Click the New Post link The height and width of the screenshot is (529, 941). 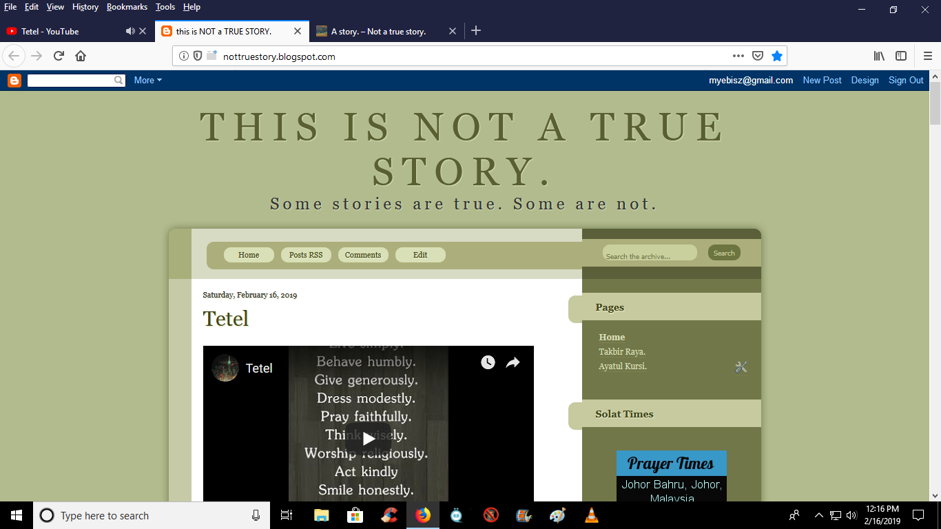(822, 81)
